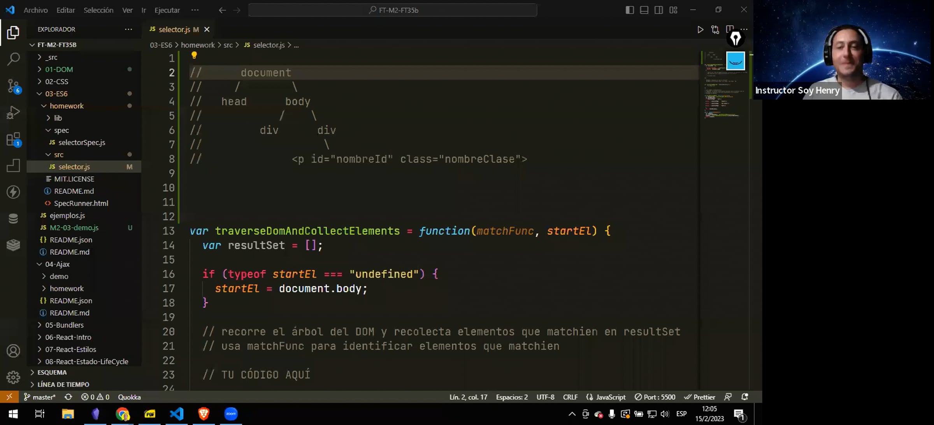This screenshot has height=425, width=934.
Task: Click the lightbulb code action icon
Action: pos(194,56)
